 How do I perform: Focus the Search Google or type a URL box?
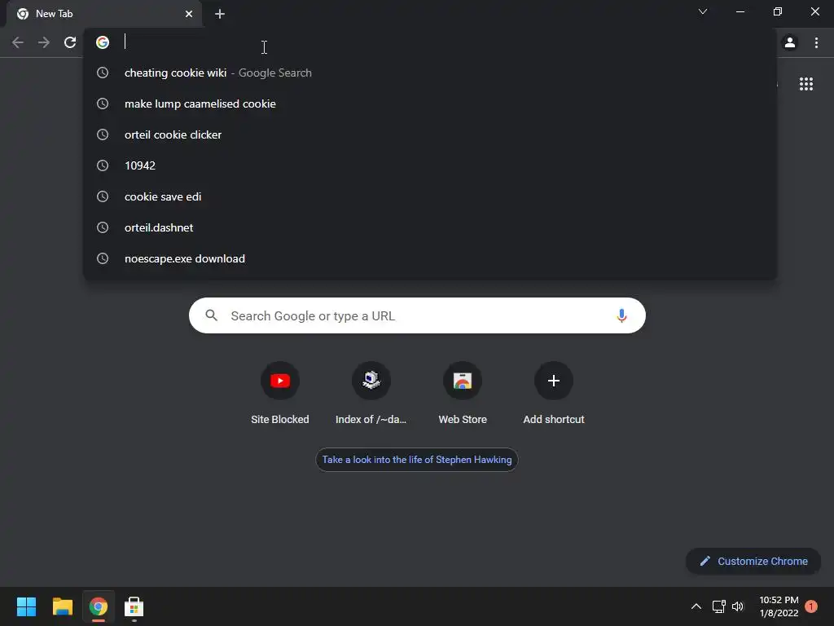coord(417,315)
